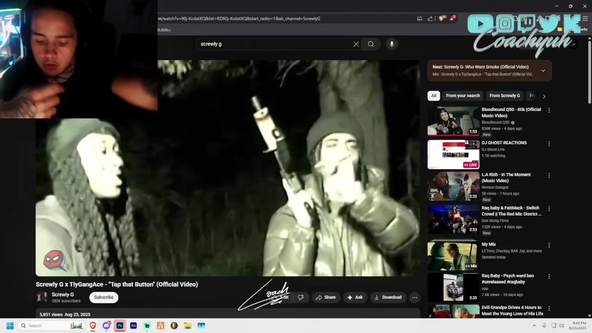Show more filter chips with right arrow
592x333 pixels.
(544, 96)
